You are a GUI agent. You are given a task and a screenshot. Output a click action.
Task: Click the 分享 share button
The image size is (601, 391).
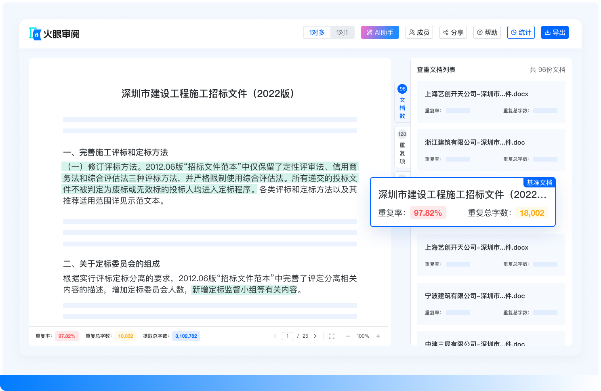pos(453,32)
